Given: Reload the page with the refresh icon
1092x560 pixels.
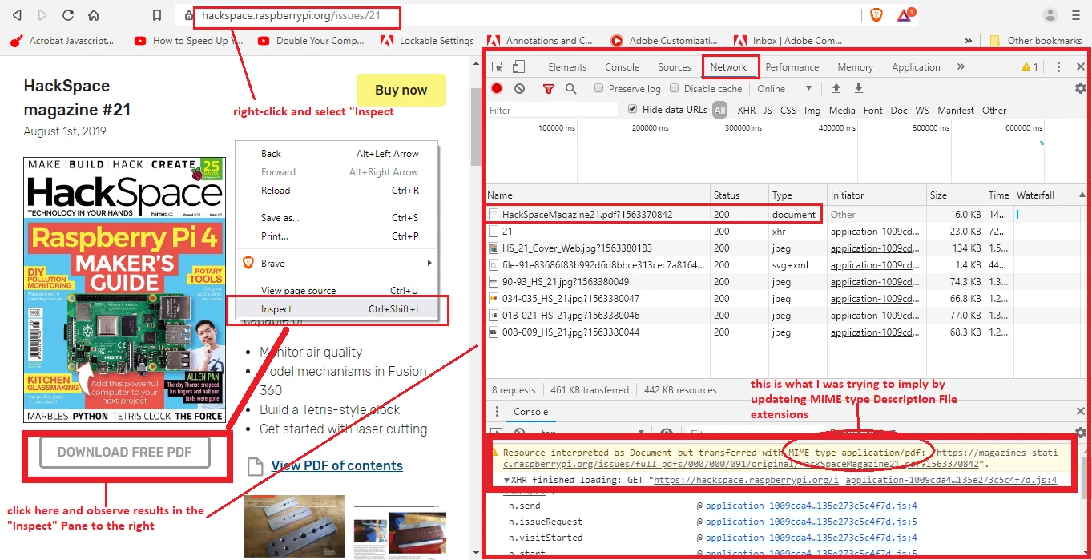Looking at the screenshot, I should [68, 15].
